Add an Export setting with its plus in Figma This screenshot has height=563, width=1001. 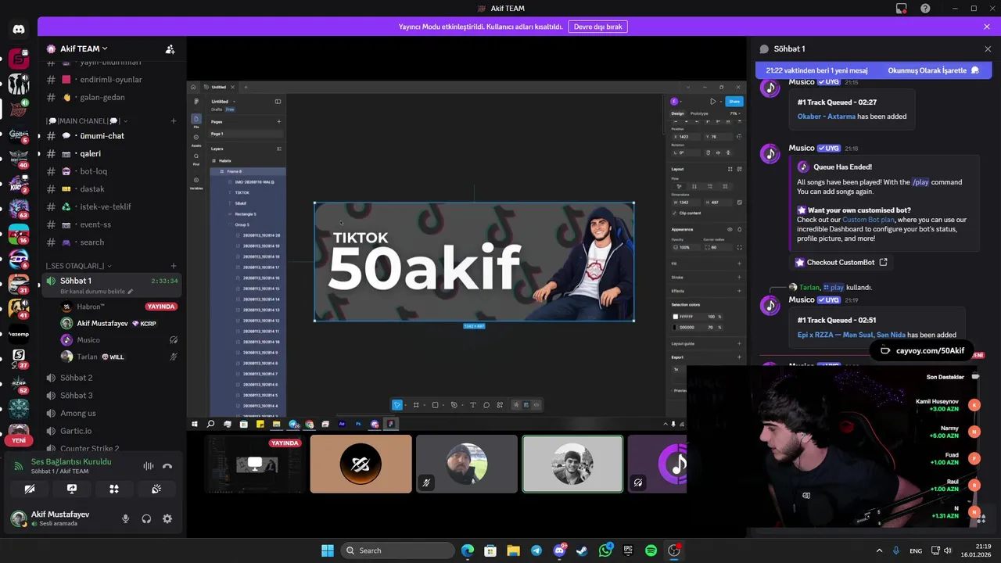click(739, 357)
